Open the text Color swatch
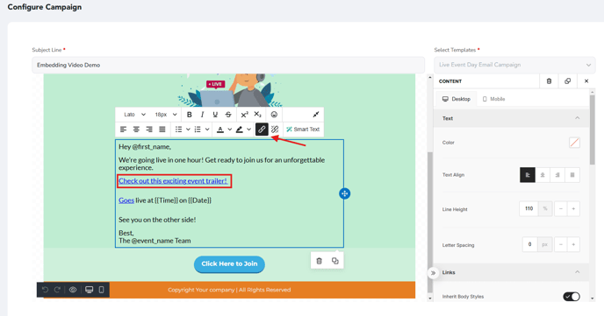Viewport: 604px width, 316px height. coord(574,143)
